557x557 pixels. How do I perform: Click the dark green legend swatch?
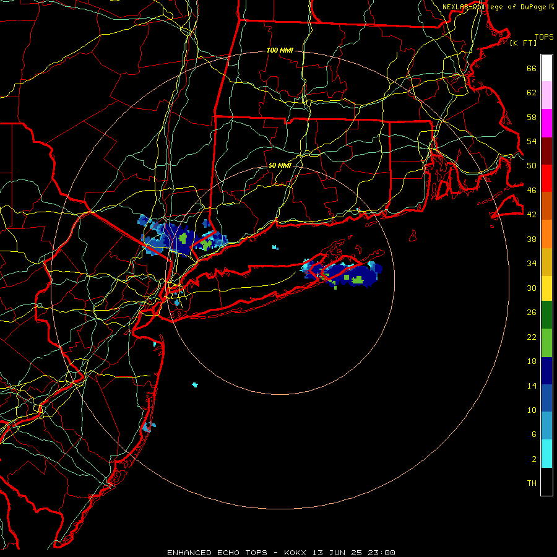546,315
